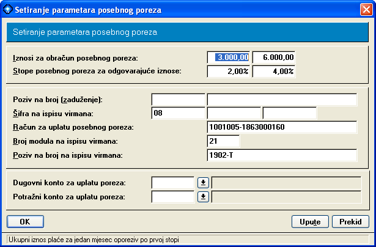Click the title bar application icon
Image resolution: width=376 pixels, height=247 pixels.
(7, 9)
